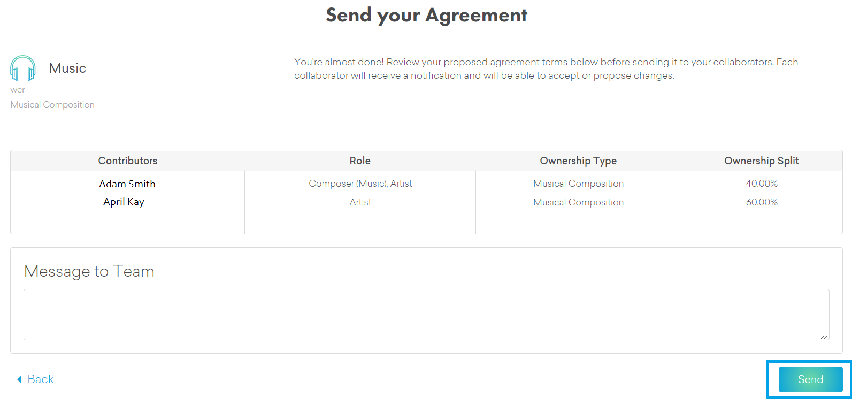Click Adam Smith's Composer (Music), Artist role
Image resolution: width=852 pixels, height=412 pixels.
tap(360, 184)
